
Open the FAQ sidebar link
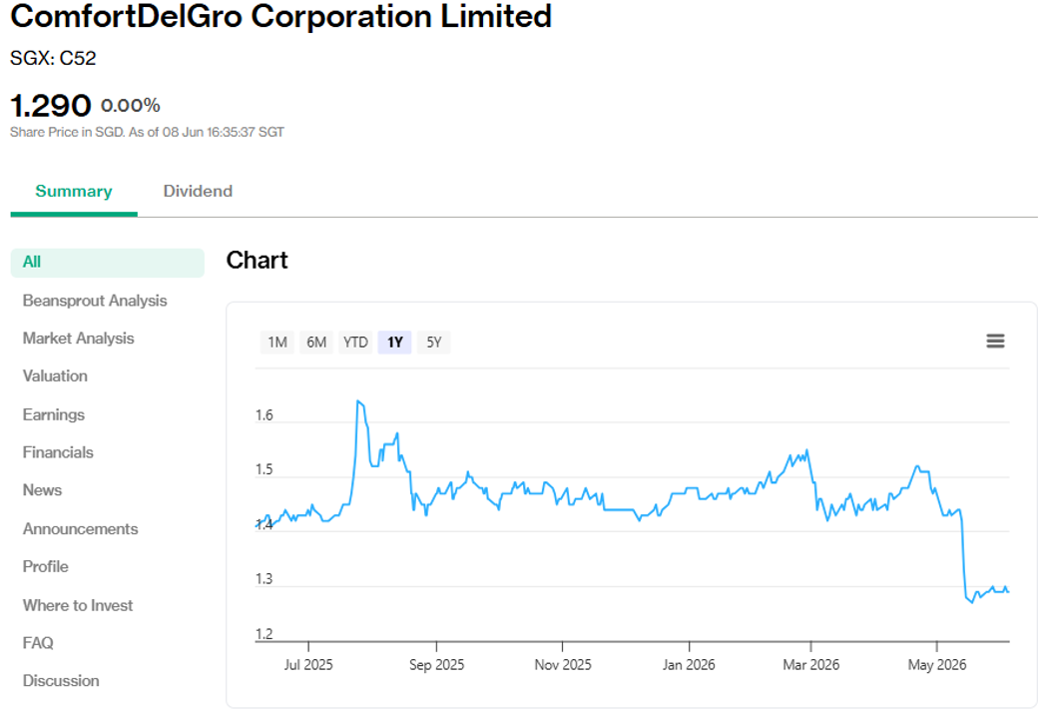pos(38,643)
